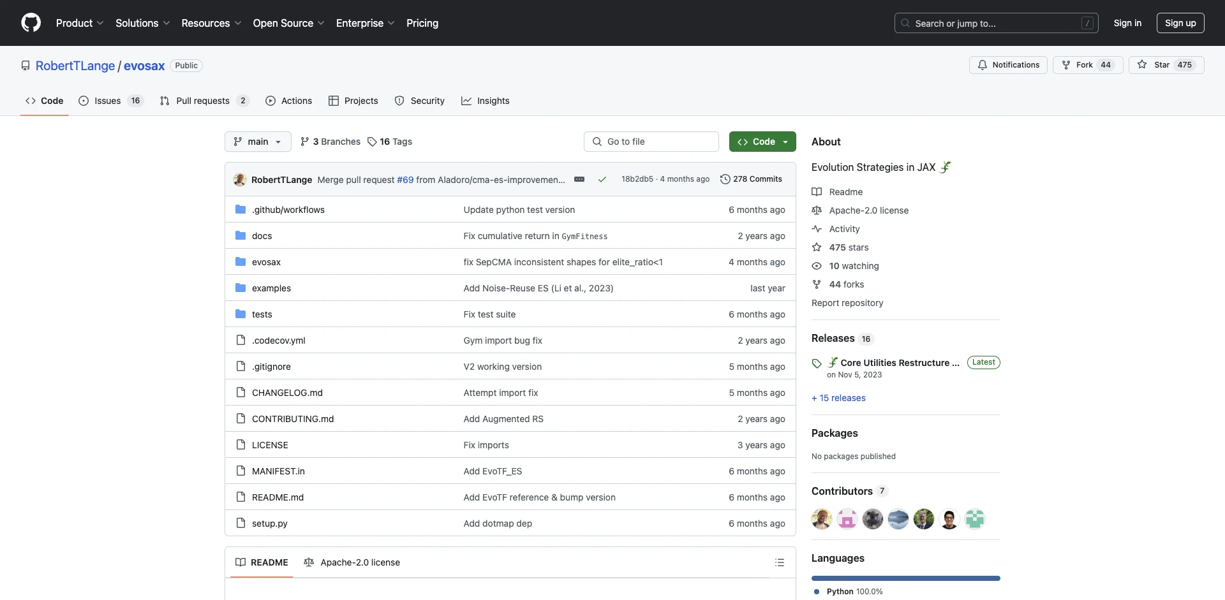Switch to the Actions tab
Viewport: 1225px width, 600px height.
tap(289, 101)
